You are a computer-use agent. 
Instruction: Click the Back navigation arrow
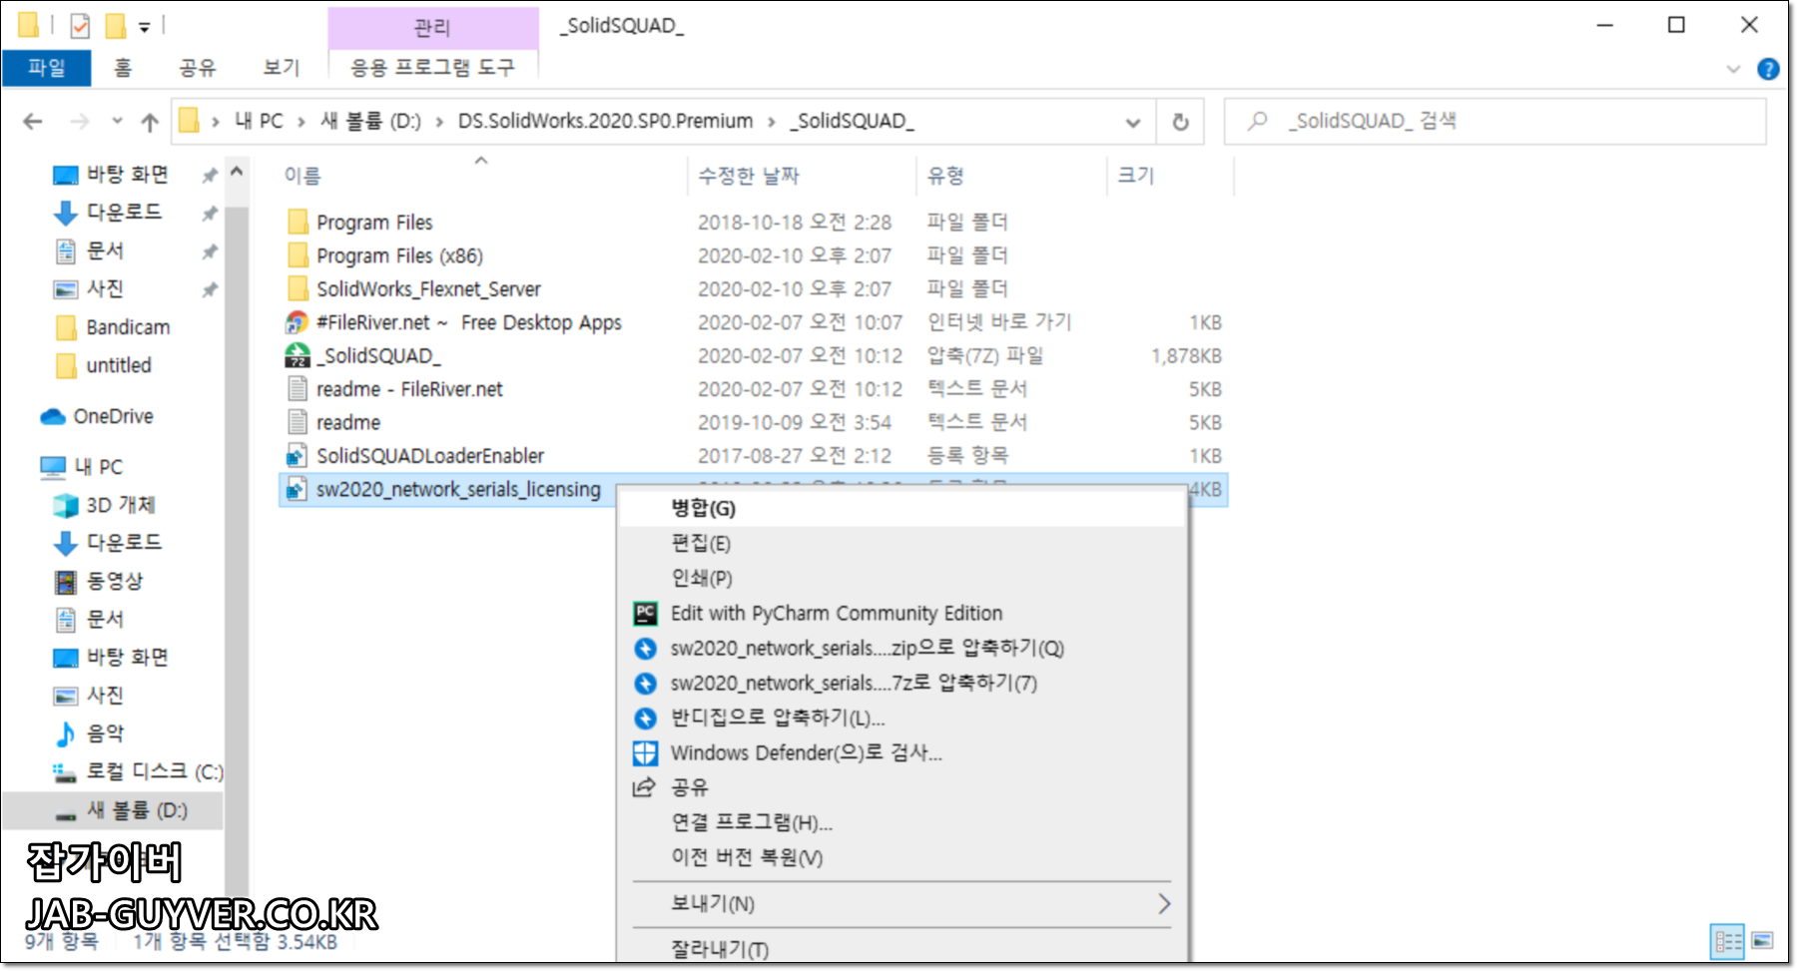[x=33, y=122]
